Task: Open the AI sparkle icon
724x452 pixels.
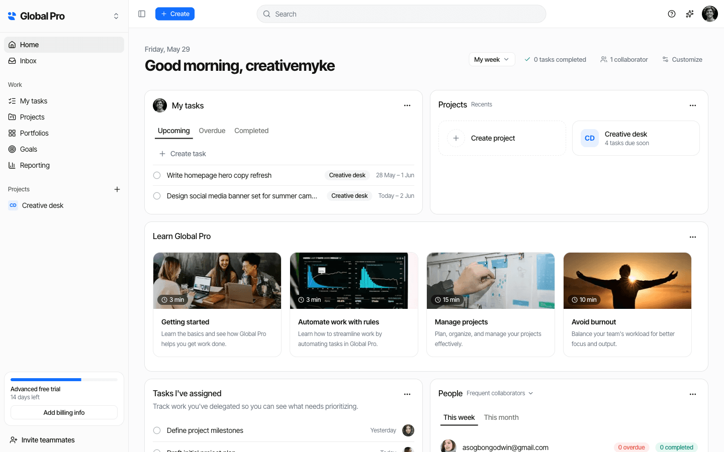Action: pos(690,14)
